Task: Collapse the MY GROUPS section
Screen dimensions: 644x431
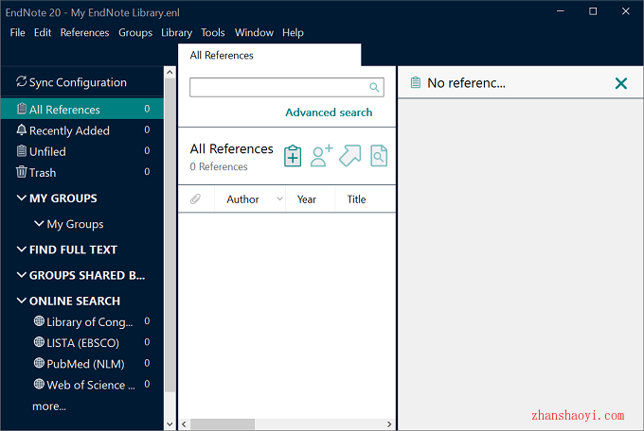Action: (21, 198)
